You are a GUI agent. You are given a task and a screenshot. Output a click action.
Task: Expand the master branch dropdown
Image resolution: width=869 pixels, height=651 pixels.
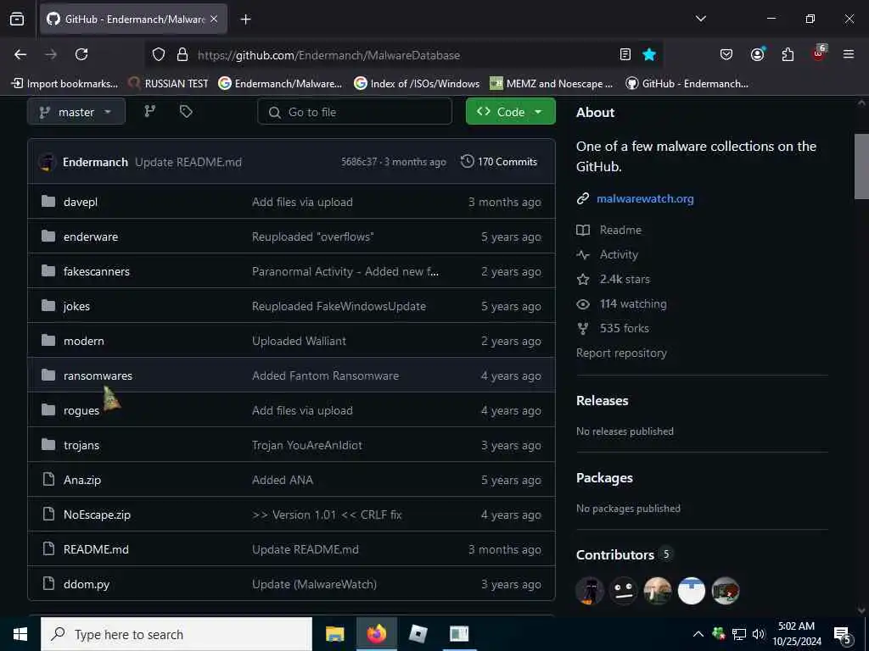click(x=76, y=112)
